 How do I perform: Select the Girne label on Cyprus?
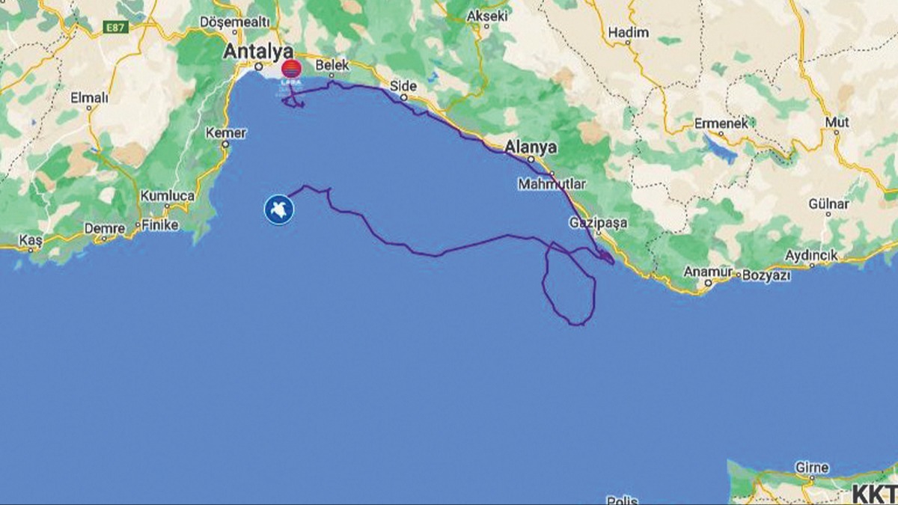[x=812, y=468]
